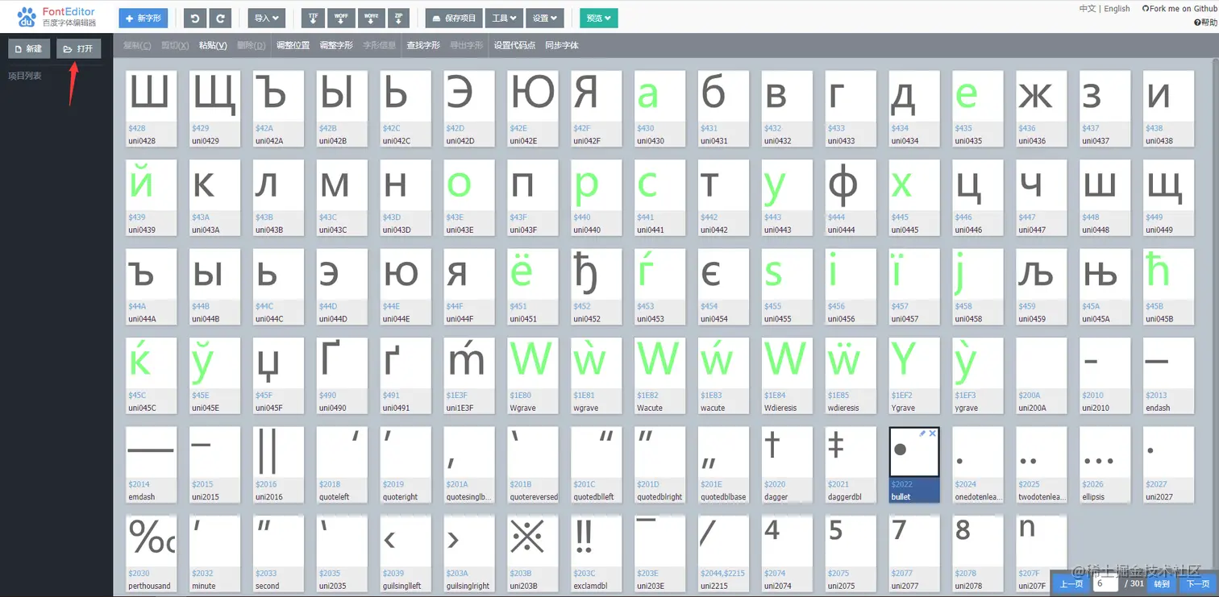Image resolution: width=1219 pixels, height=597 pixels.
Task: Select glyph uni0436 ж thumbnail
Action: pyautogui.click(x=1041, y=109)
